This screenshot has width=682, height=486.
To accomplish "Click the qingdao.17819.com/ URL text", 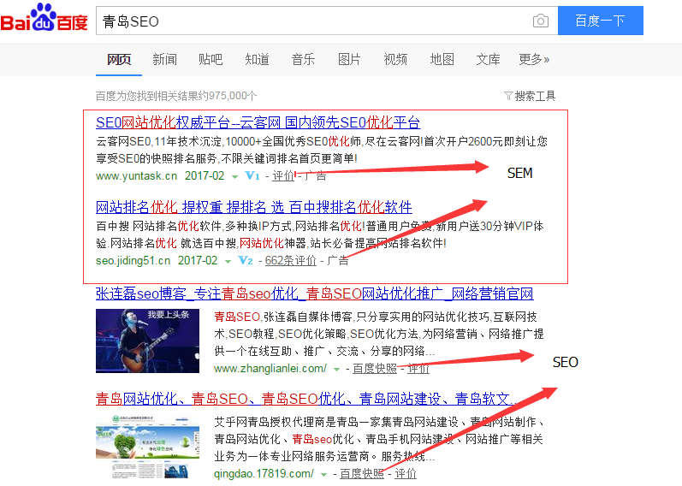I will click(264, 473).
